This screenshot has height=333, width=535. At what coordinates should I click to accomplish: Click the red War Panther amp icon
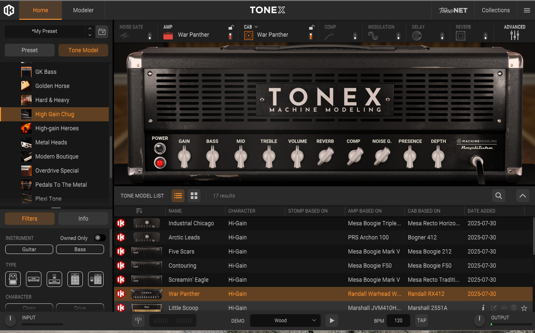point(168,35)
